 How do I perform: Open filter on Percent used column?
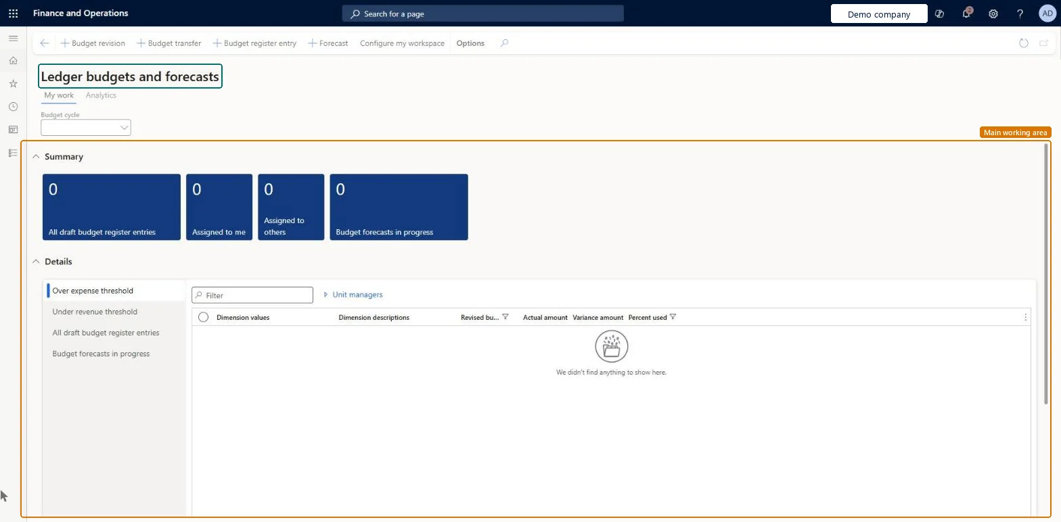tap(673, 317)
